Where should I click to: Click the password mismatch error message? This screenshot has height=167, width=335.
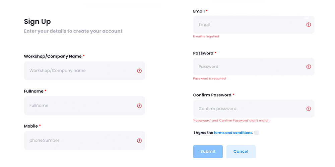pos(231,121)
